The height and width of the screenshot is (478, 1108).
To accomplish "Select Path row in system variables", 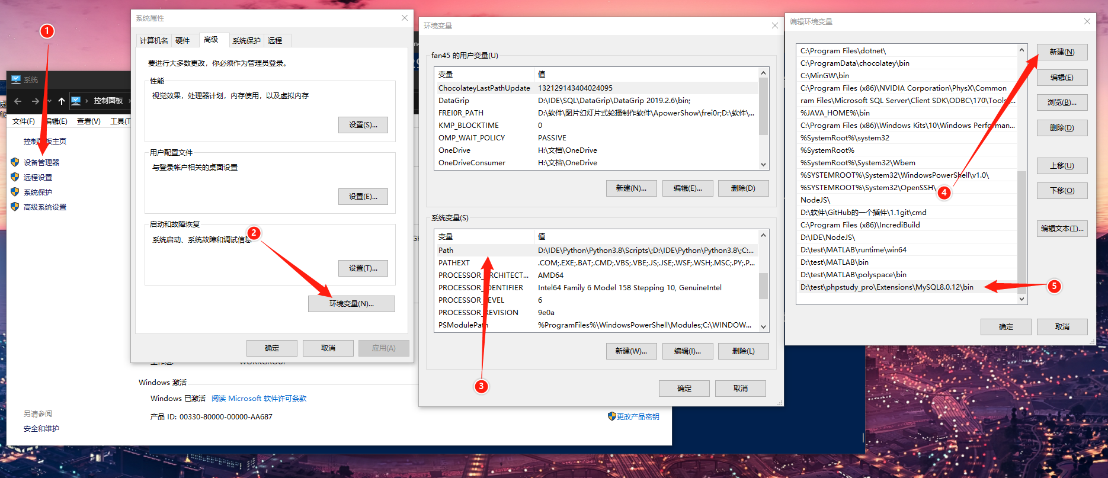I will tap(596, 250).
